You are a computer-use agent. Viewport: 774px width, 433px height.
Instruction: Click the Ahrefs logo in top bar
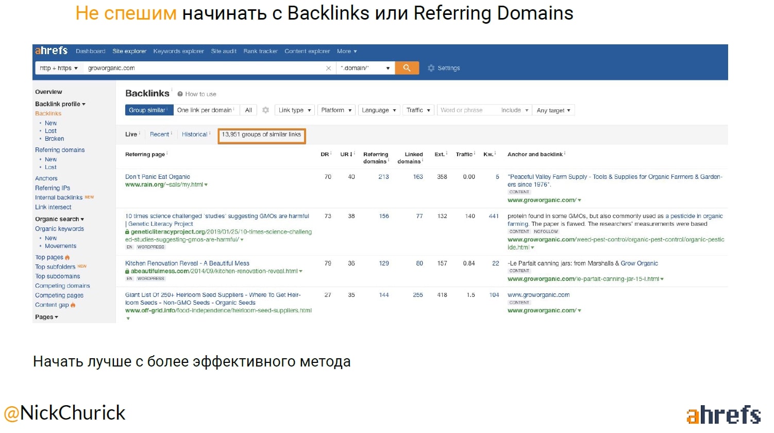click(x=52, y=51)
